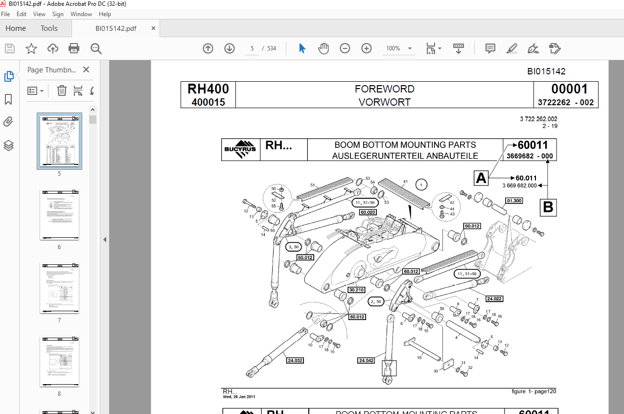Select page 5 thumbnail
Image resolution: width=624 pixels, height=414 pixels.
pos(59,141)
